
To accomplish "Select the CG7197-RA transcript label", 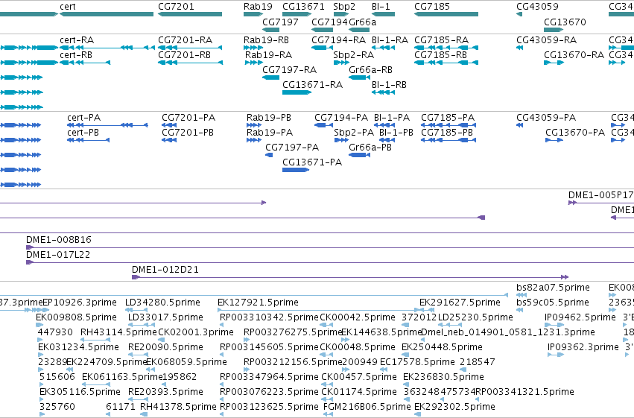I will (x=290, y=70).
